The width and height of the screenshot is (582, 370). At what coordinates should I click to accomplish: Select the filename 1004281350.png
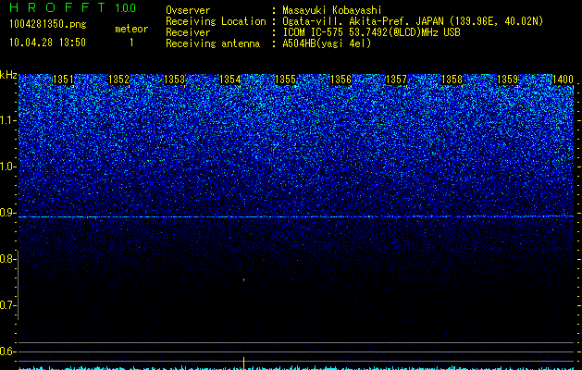pyautogui.click(x=48, y=24)
